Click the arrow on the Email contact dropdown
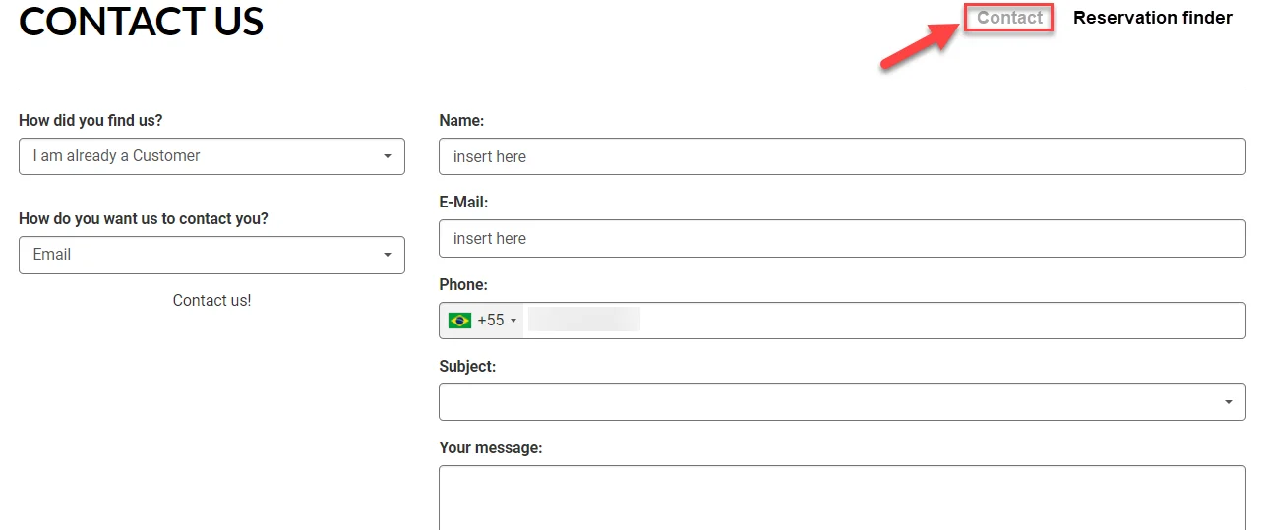 click(x=388, y=255)
